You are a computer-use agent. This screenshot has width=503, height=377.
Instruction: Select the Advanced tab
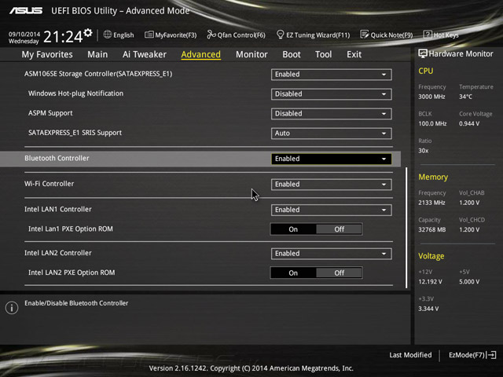tap(201, 54)
